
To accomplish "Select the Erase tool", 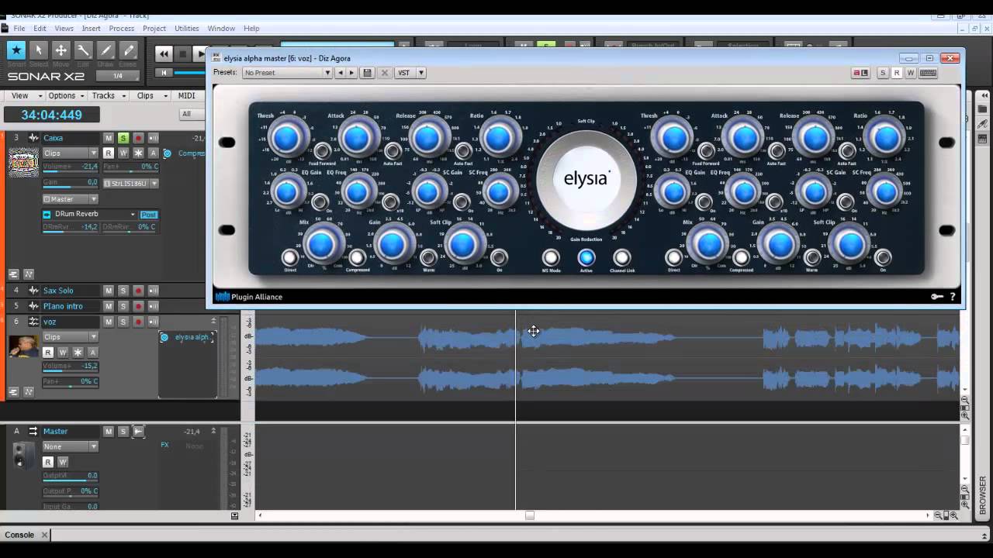I will click(x=129, y=50).
